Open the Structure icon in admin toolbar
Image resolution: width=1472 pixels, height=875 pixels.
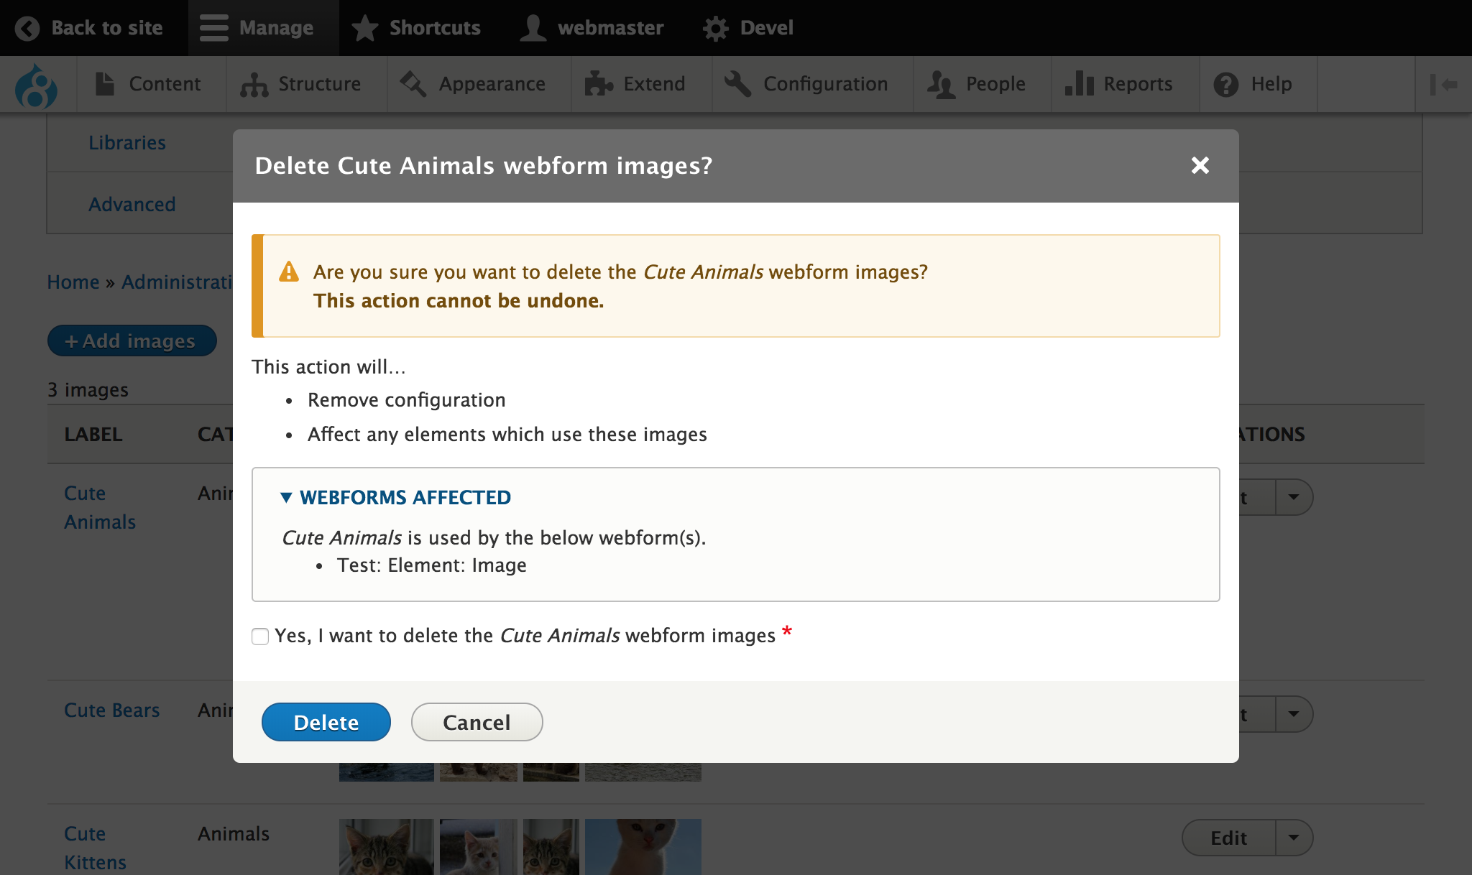coord(256,83)
